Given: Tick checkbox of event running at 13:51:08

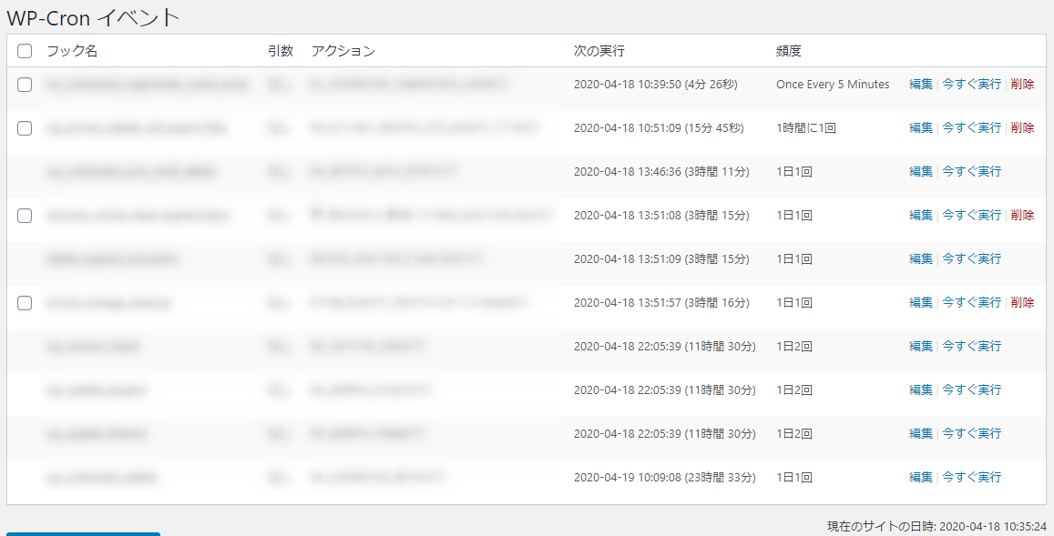Looking at the screenshot, I should (x=25, y=216).
